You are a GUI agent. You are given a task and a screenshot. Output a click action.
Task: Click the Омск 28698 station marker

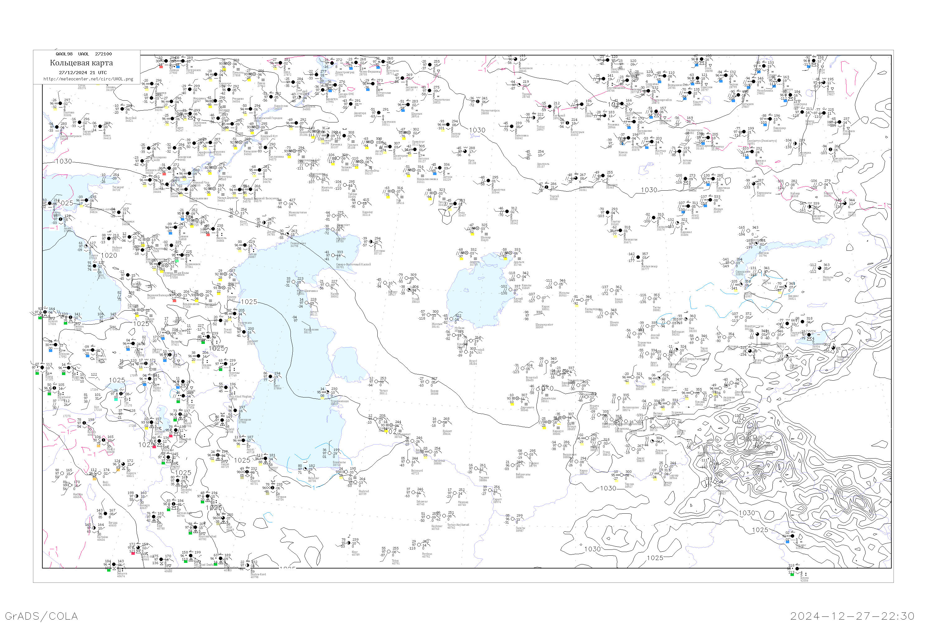701,59
